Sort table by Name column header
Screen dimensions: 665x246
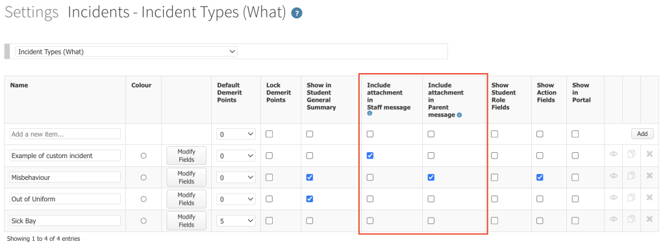[19, 85]
